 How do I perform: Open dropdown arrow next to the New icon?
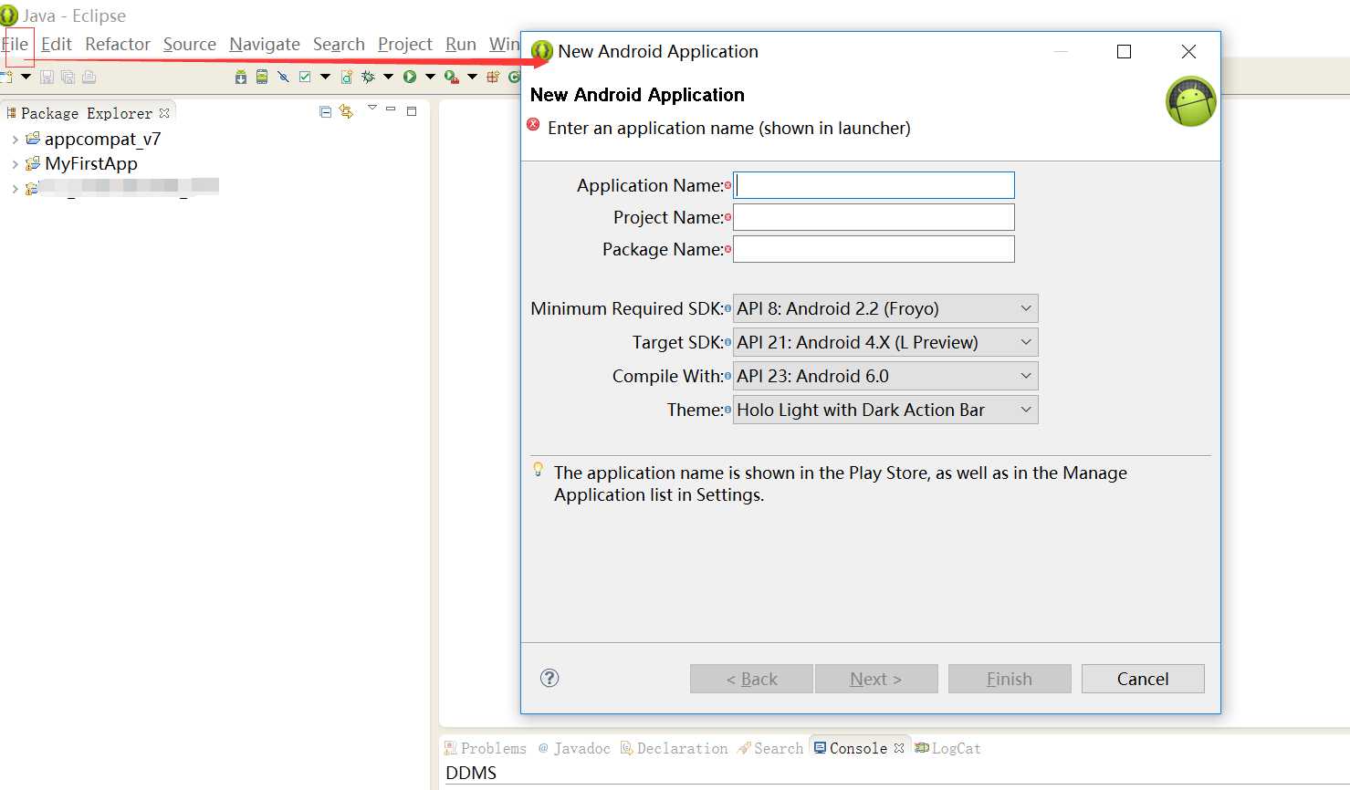point(26,78)
